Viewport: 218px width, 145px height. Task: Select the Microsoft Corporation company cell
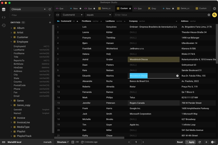pyautogui.click(x=153, y=114)
